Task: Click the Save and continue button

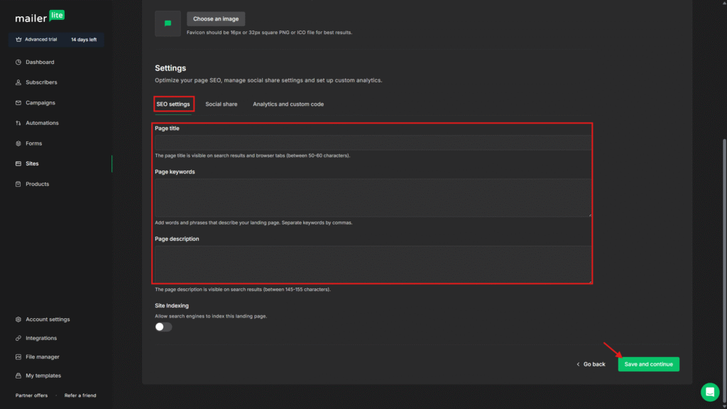Action: point(648,364)
